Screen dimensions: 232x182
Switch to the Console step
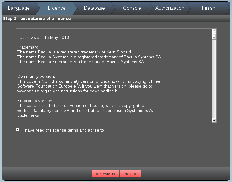(132, 8)
